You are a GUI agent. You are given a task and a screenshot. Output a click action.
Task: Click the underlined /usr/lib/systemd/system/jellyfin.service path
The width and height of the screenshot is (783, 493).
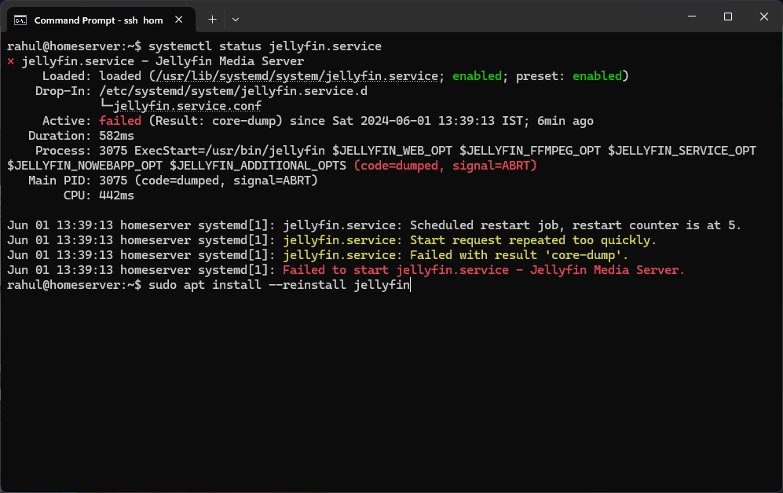pos(297,76)
